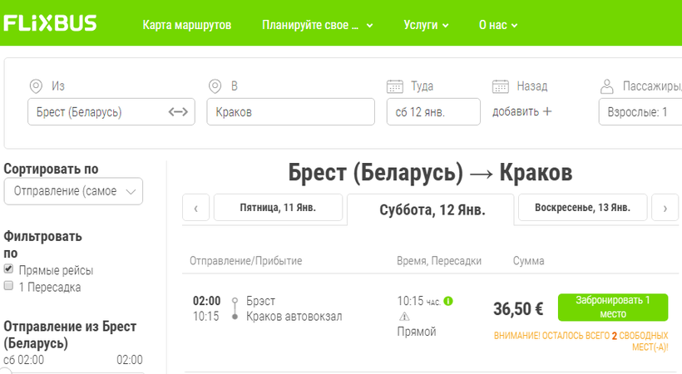This screenshot has height=374, width=682.
Task: Click the FlixBus logo
Action: 51,23
